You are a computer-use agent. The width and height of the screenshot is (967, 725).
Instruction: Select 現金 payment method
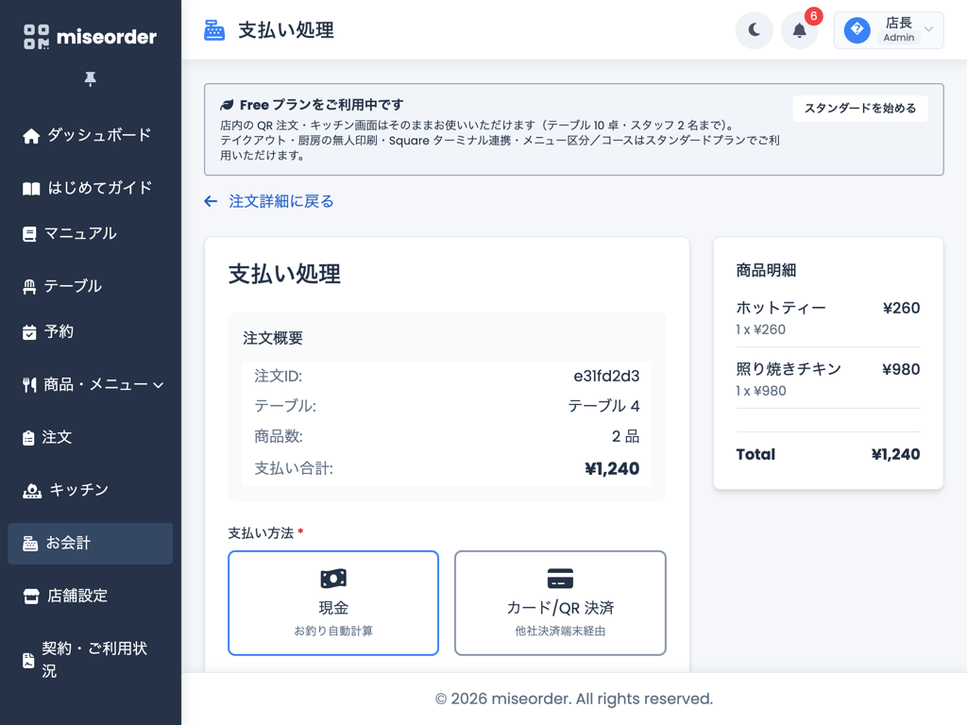(x=333, y=603)
